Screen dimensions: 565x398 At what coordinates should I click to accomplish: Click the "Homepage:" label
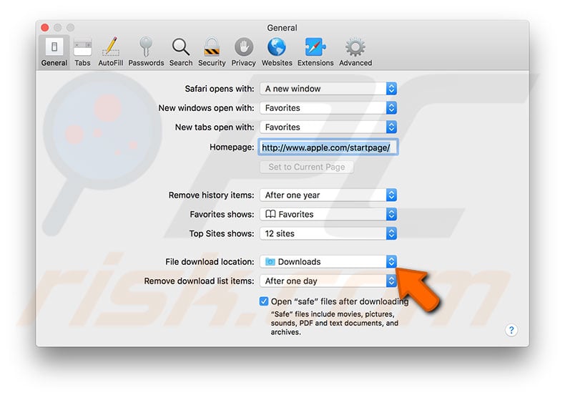(x=232, y=147)
